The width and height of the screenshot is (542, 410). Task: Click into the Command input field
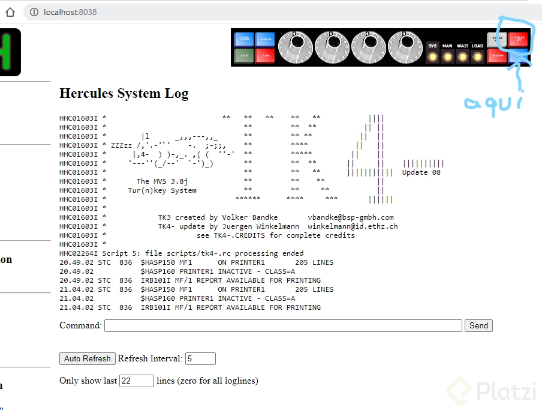pos(283,325)
